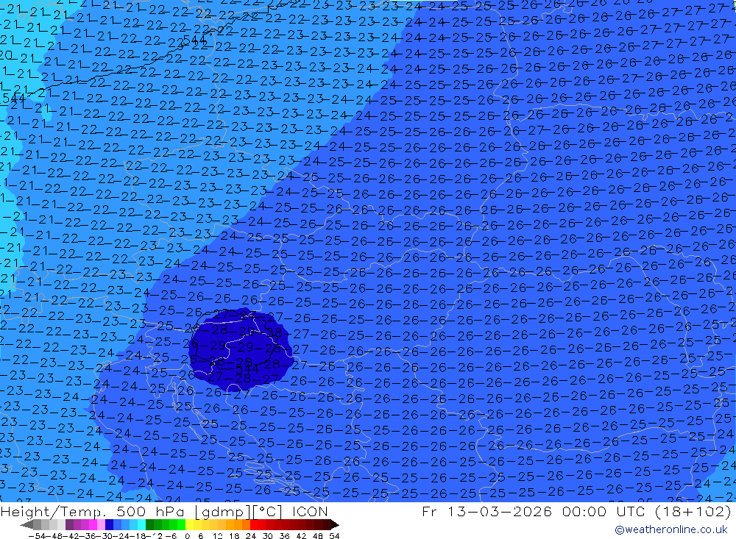Screen dimensions: 736x539
Task: Click the -54 legend scale label
Action: pos(37,536)
